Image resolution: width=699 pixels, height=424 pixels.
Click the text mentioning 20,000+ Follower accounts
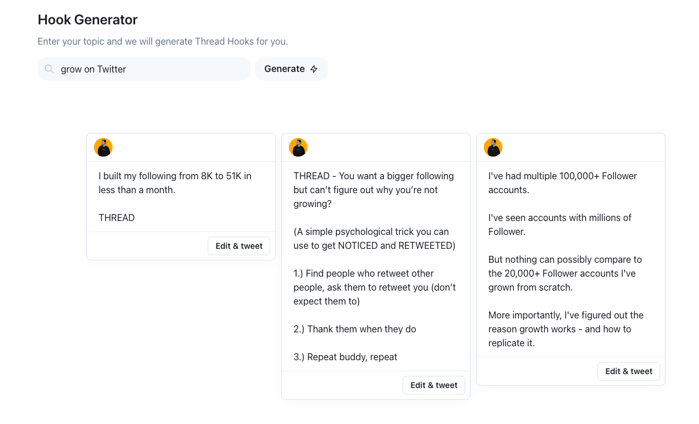coord(565,273)
